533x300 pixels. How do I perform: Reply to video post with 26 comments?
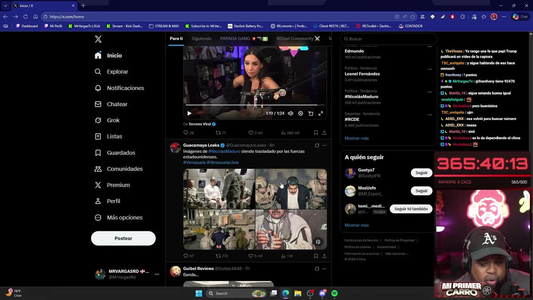189,133
